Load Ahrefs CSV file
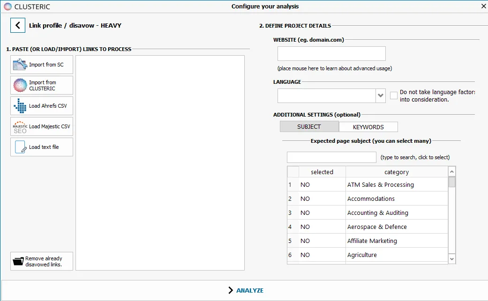Image resolution: width=488 pixels, height=301 pixels. pyautogui.click(x=42, y=106)
